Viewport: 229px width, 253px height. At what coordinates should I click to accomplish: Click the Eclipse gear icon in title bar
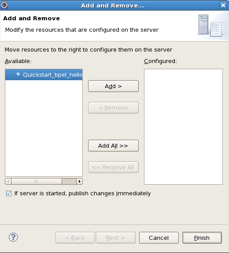pyautogui.click(x=4, y=5)
